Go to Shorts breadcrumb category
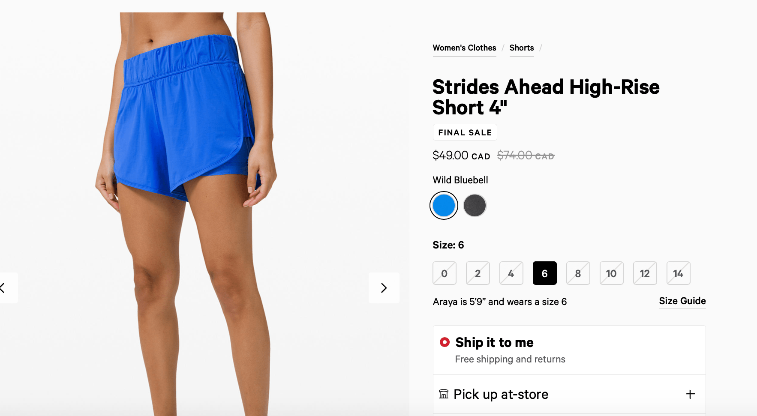 [522, 48]
